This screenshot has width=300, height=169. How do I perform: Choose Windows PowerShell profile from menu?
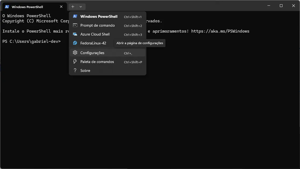coord(108,16)
